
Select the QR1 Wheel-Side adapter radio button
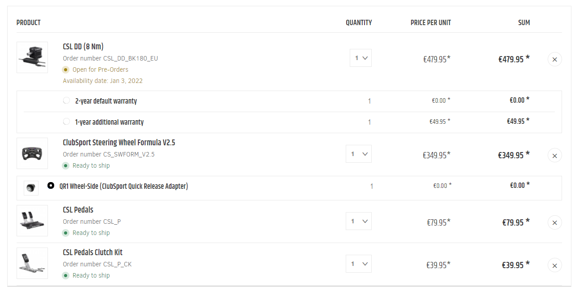coord(51,186)
